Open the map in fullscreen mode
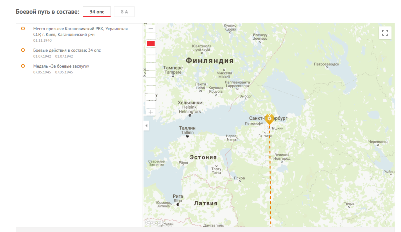This screenshot has width=401, height=232. [385, 33]
